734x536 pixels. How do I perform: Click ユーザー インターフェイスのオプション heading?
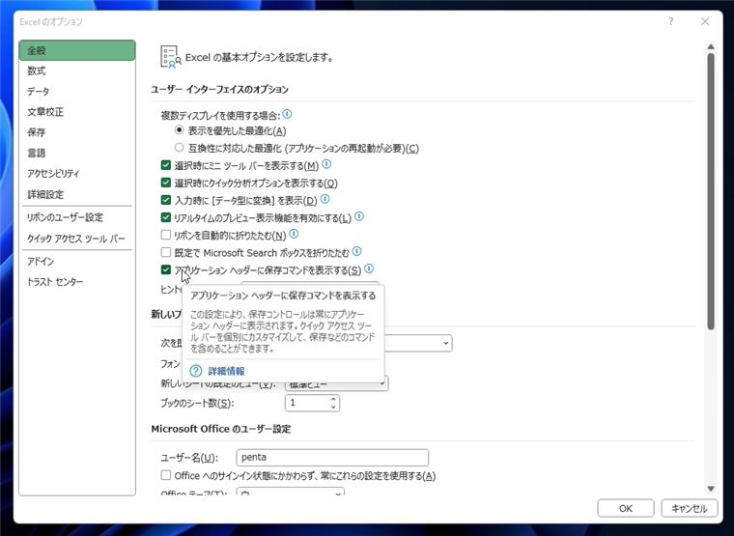tap(220, 90)
